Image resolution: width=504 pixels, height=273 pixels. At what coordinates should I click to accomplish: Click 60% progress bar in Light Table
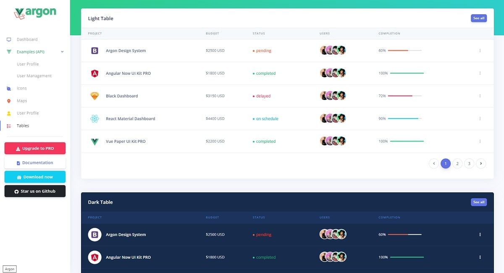pos(405,51)
